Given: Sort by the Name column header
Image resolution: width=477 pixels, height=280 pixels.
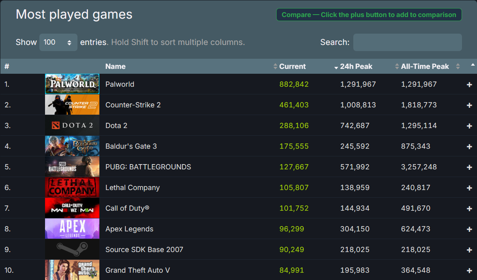Looking at the screenshot, I should pos(115,66).
